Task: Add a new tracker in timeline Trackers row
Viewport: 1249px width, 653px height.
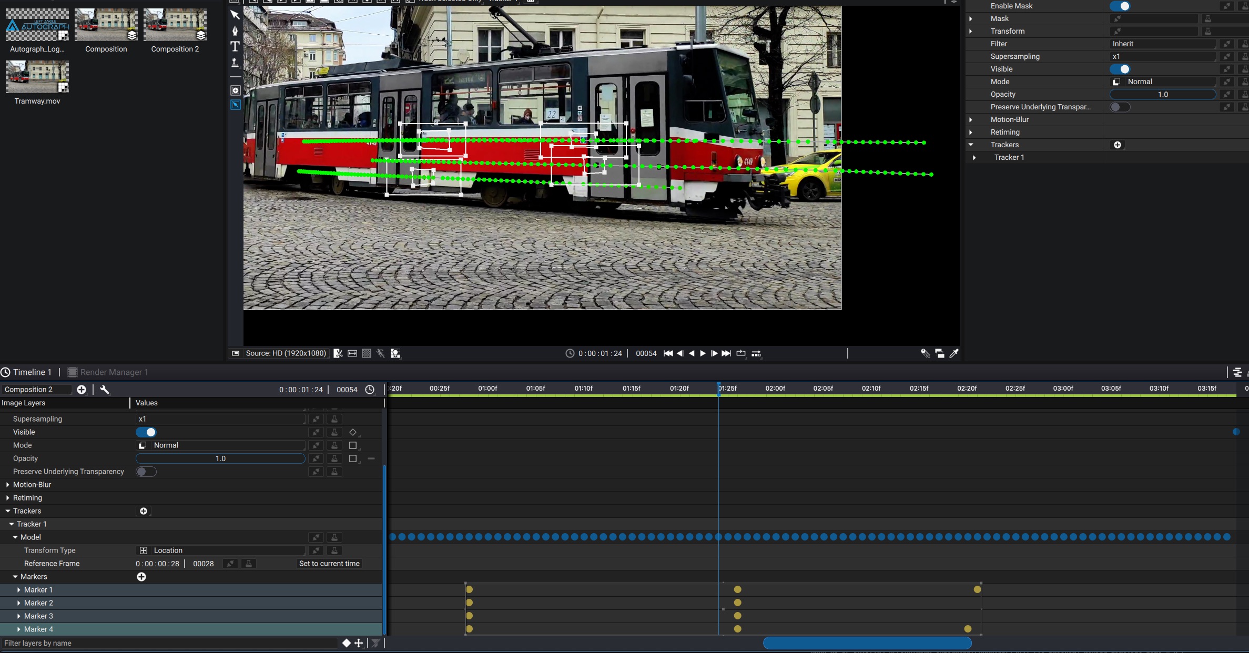Action: click(144, 511)
